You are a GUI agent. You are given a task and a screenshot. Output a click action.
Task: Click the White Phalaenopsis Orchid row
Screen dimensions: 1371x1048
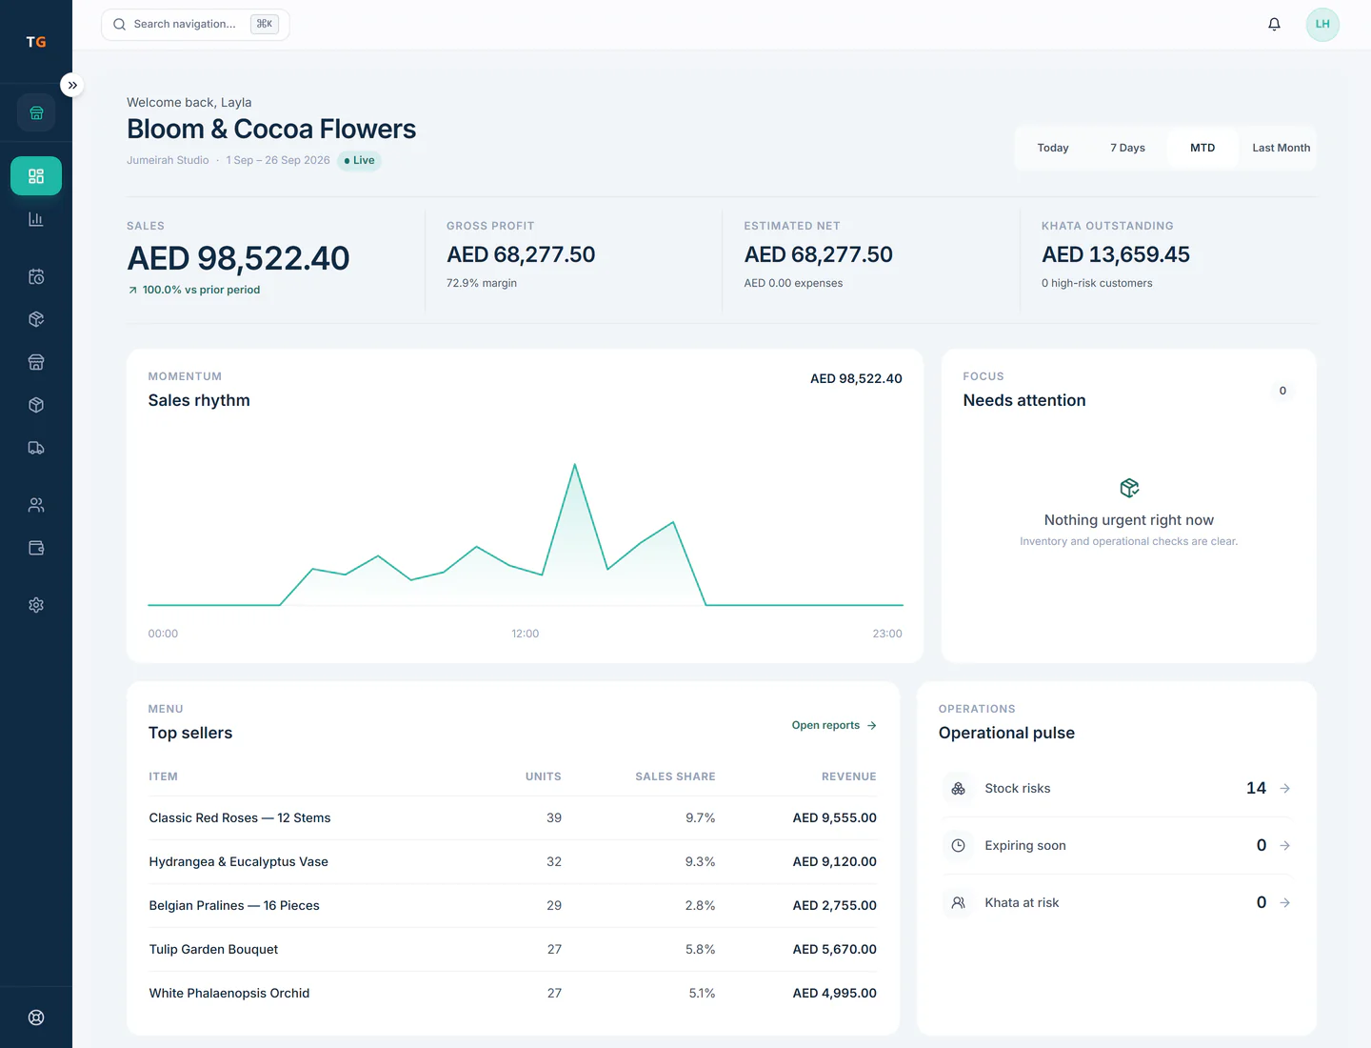(512, 993)
